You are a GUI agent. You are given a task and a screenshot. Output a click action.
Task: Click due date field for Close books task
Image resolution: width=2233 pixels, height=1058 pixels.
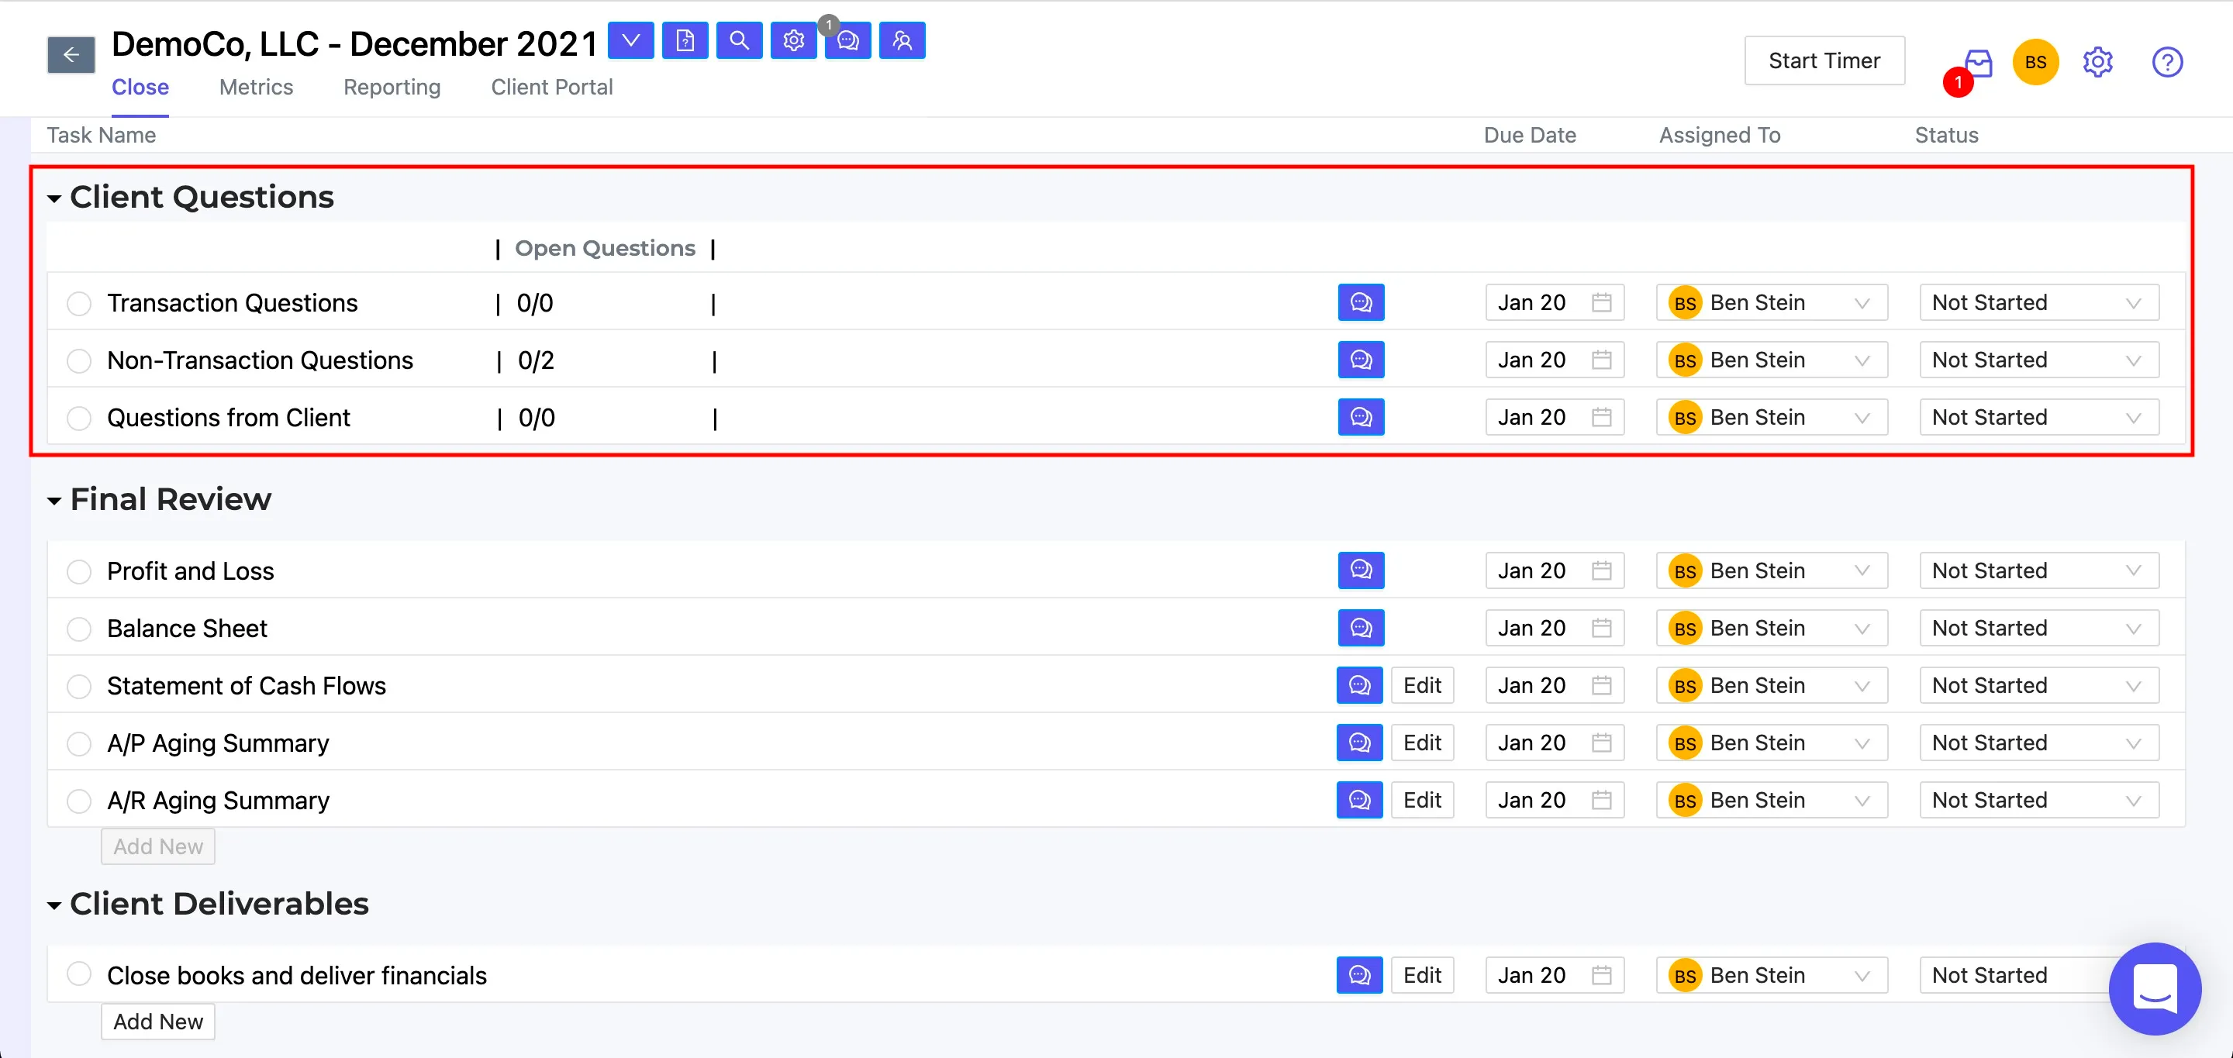click(1555, 975)
